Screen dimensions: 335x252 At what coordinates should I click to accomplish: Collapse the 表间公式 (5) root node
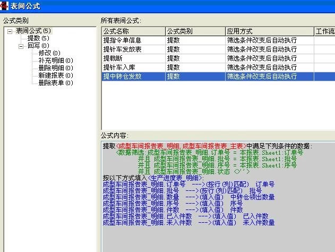point(10,31)
